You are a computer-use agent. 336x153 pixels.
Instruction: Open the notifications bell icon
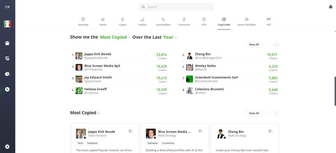coord(331,7)
